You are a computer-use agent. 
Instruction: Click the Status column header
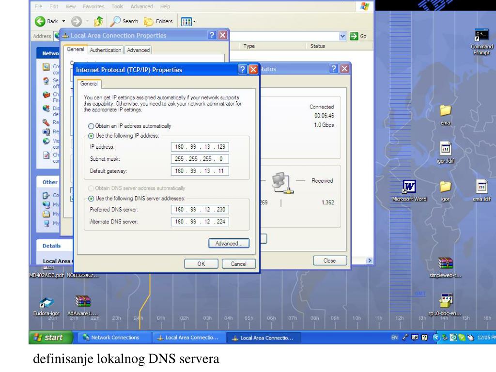340,46
